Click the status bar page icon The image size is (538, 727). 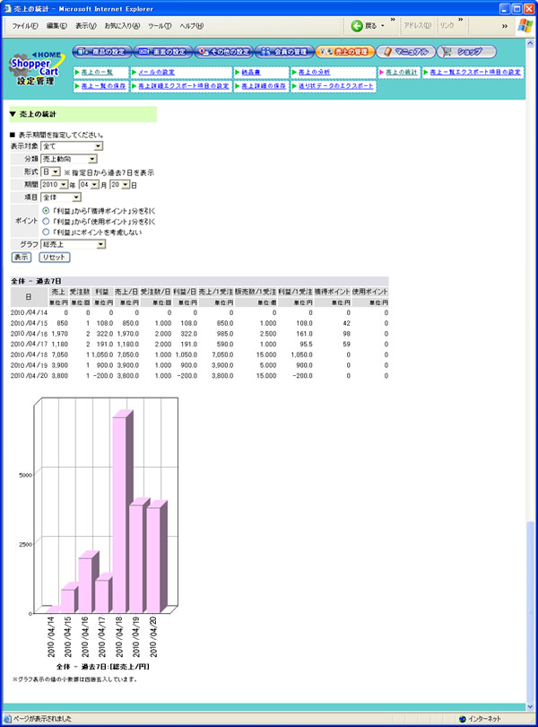pyautogui.click(x=7, y=719)
